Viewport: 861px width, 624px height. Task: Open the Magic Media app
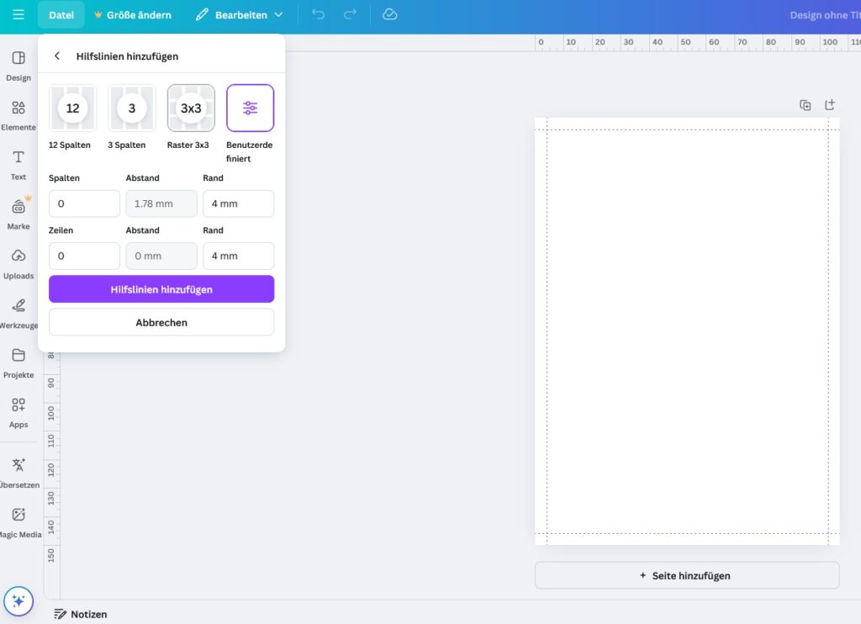click(x=18, y=521)
